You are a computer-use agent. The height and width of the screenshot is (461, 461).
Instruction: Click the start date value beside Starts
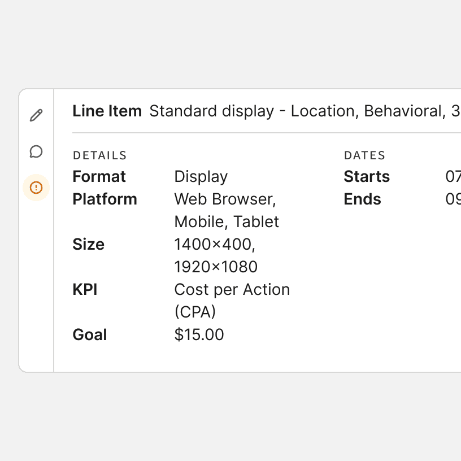click(x=453, y=177)
